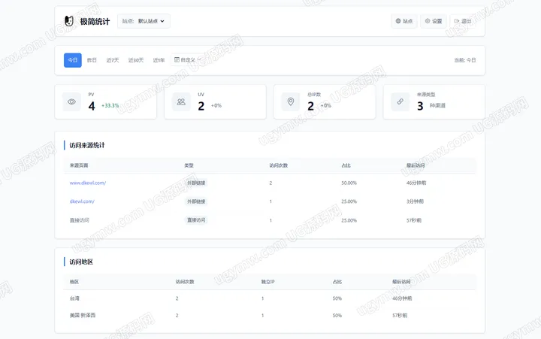Expand the 自定义 custom date dropdown

click(188, 59)
